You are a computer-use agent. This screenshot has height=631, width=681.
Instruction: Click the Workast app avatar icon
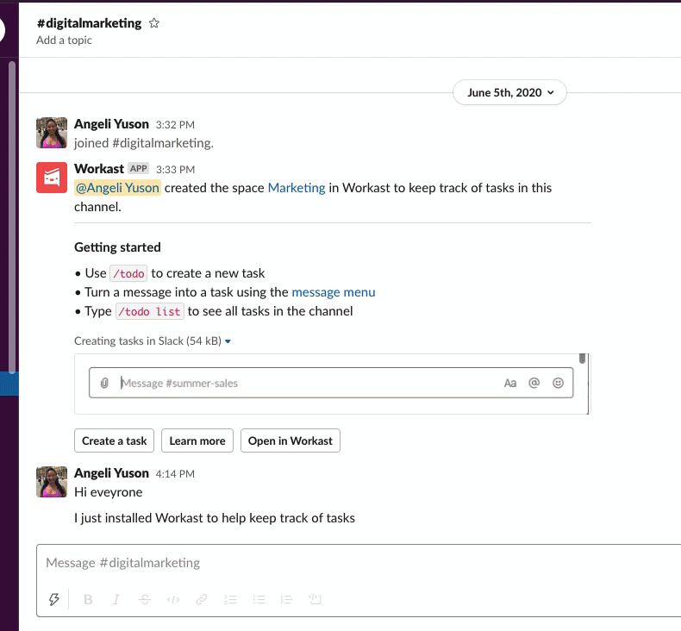point(52,178)
